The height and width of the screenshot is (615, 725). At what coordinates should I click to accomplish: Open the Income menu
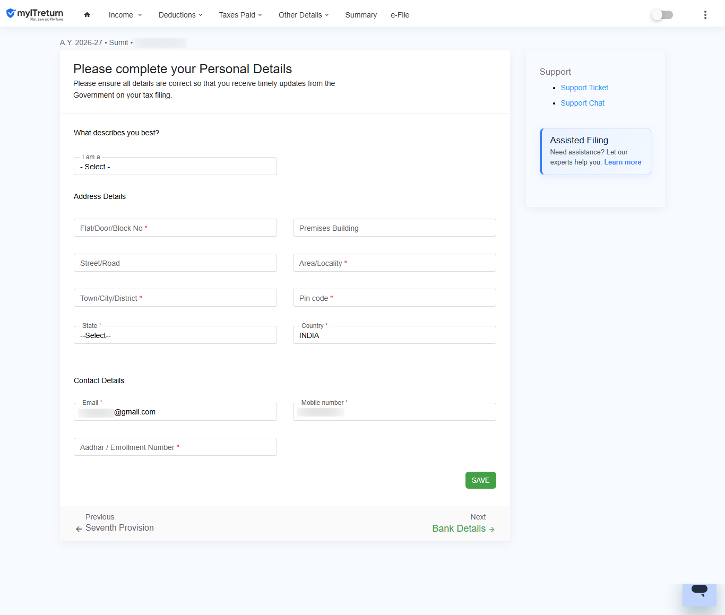(x=125, y=15)
